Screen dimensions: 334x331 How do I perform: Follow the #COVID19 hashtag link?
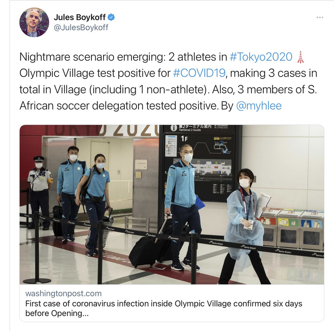(199, 73)
